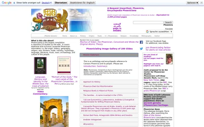204x127 pixels.
Task: Open the History menu
Action: [83, 36]
